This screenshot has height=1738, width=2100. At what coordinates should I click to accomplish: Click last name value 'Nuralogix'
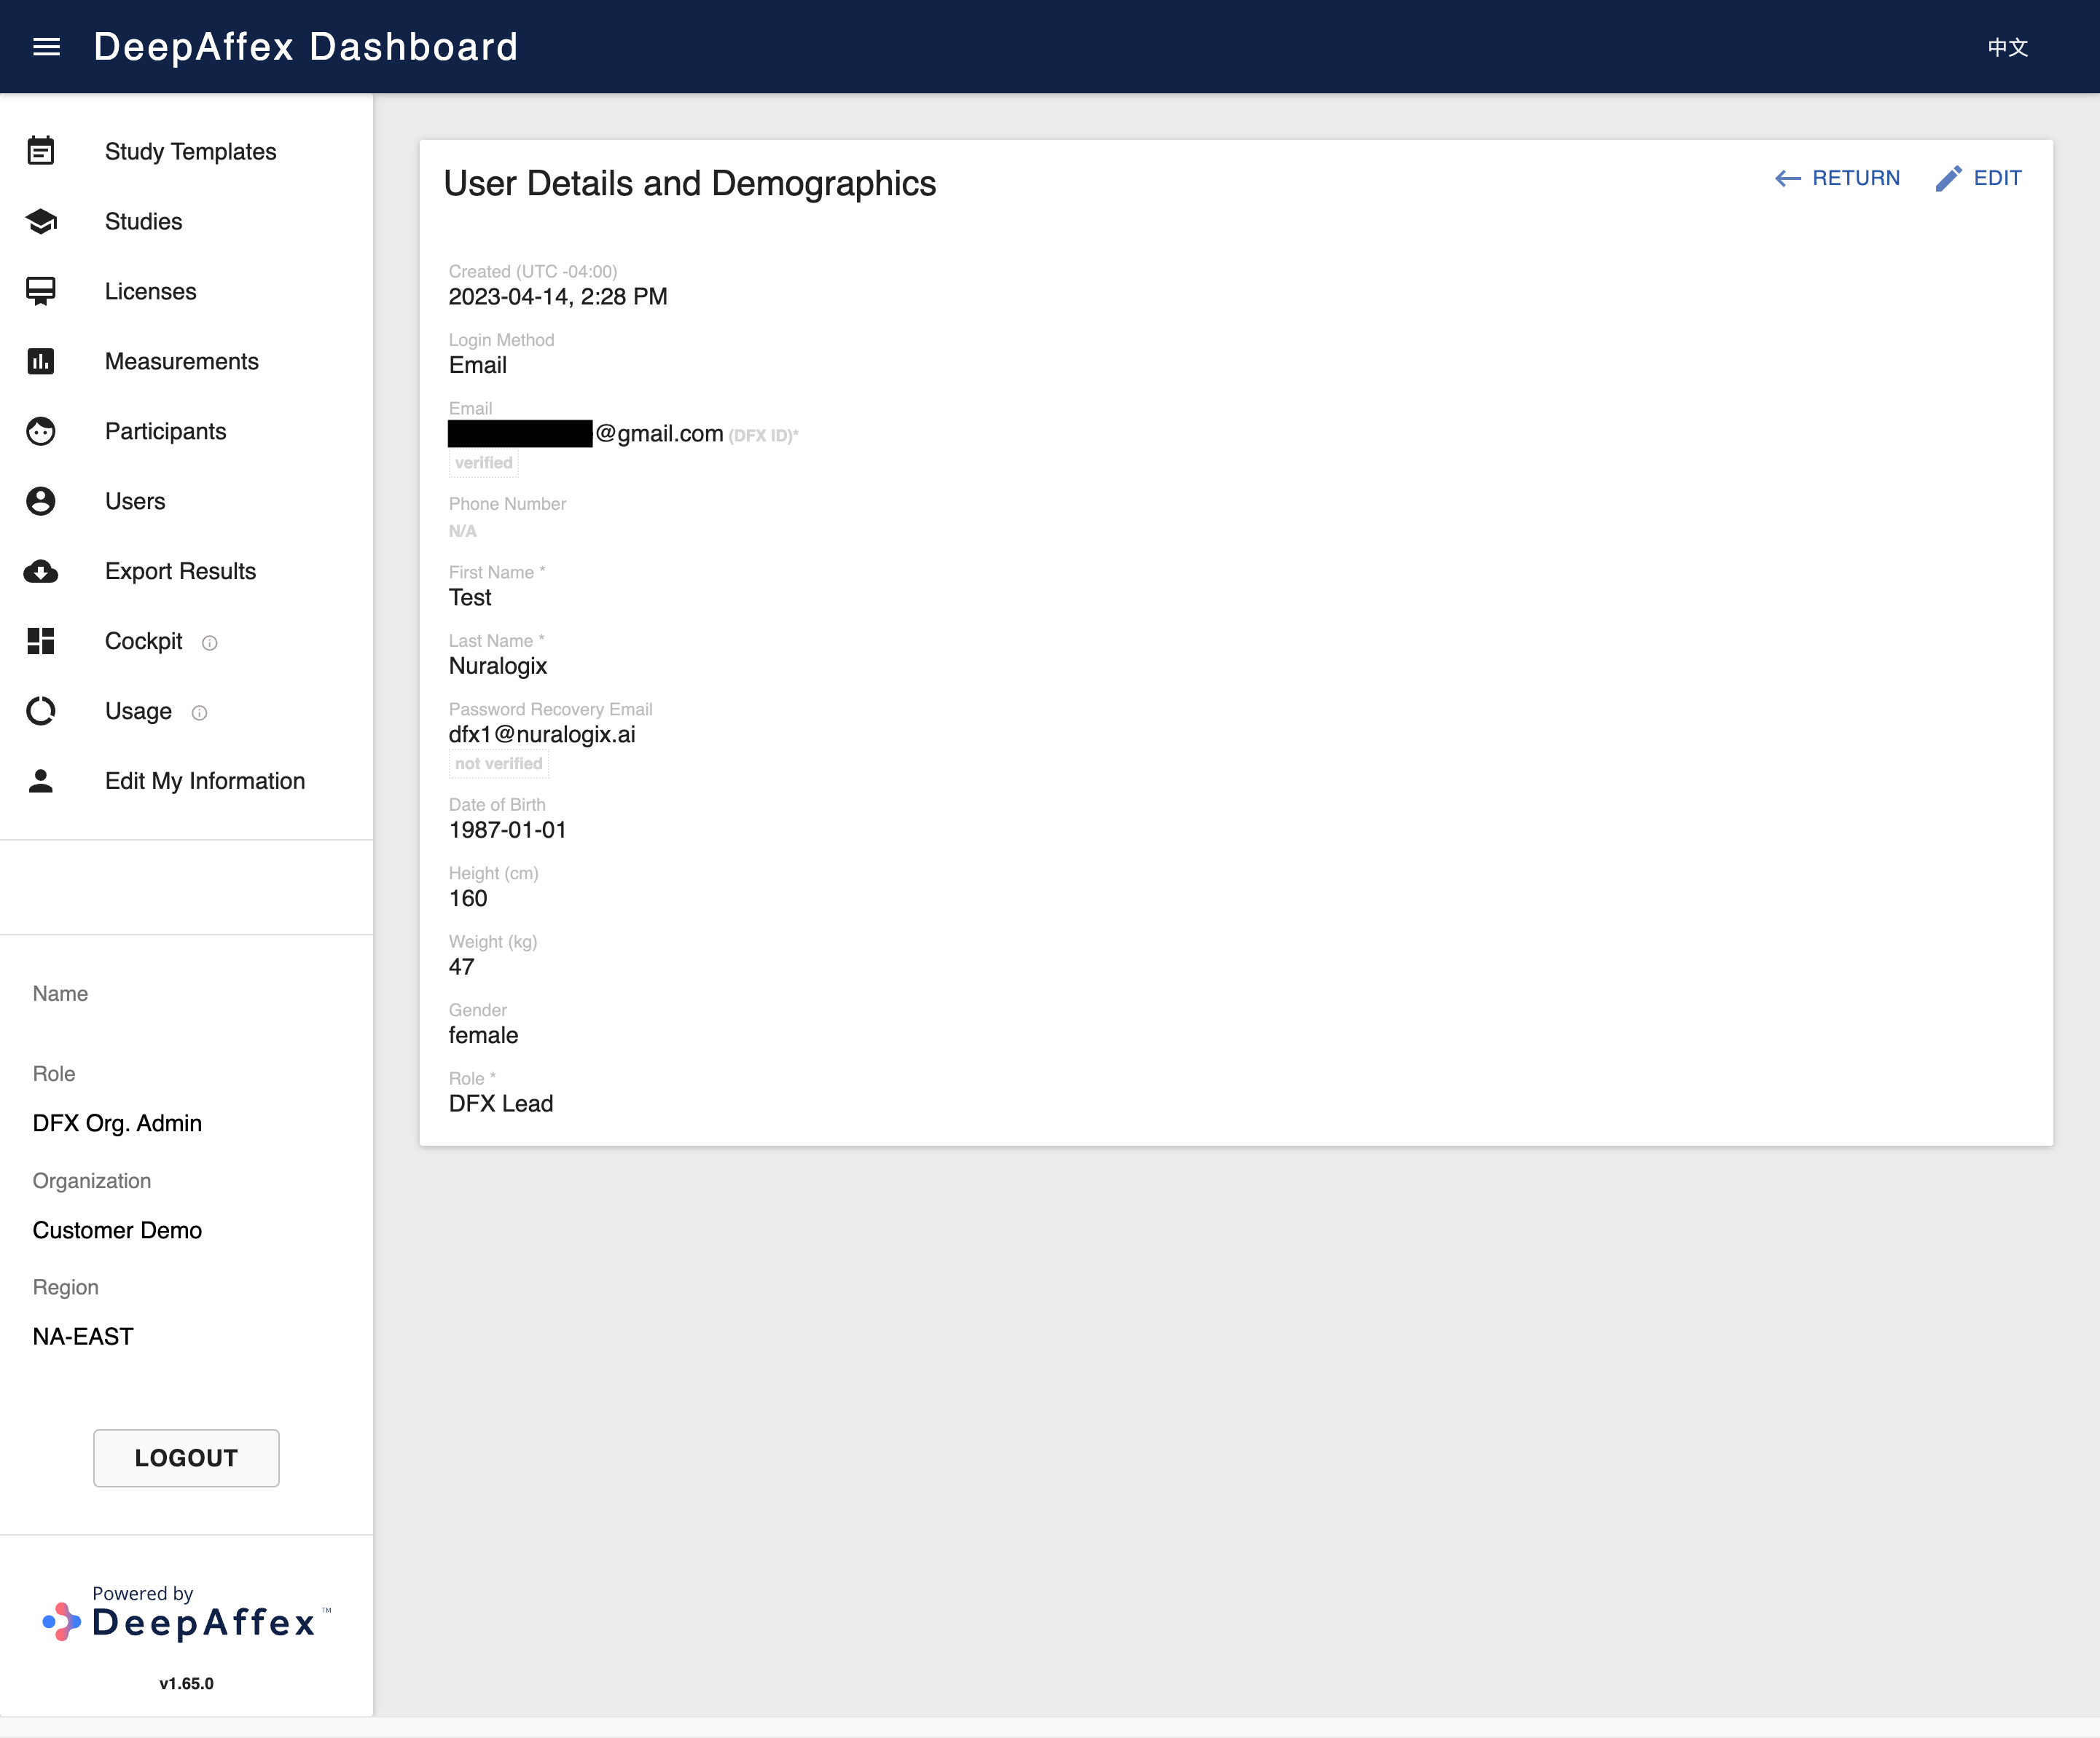pyautogui.click(x=498, y=667)
